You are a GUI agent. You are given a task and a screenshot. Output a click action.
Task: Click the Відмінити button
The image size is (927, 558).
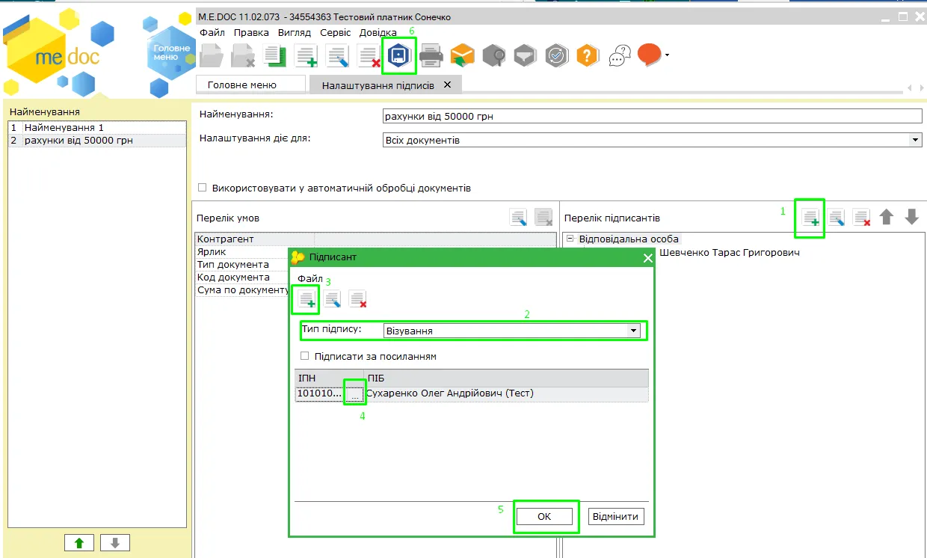click(x=616, y=516)
